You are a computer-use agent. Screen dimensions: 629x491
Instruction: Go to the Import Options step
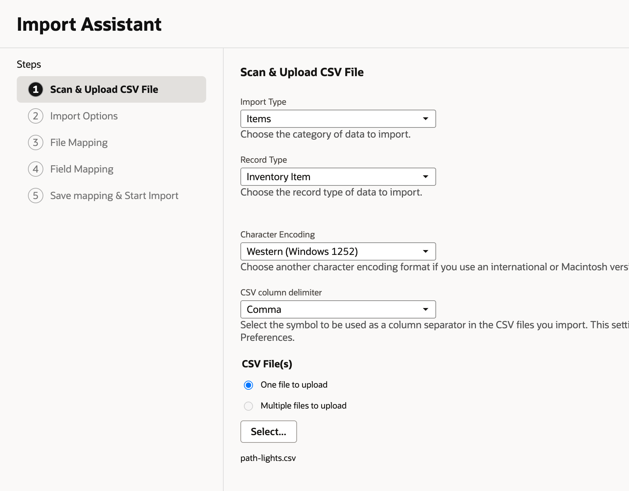[x=84, y=116]
